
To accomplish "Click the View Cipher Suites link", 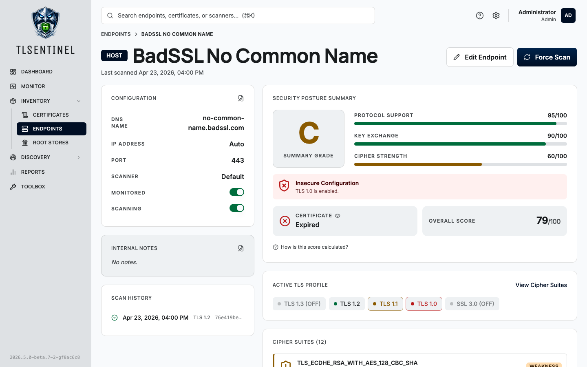I will (541, 285).
